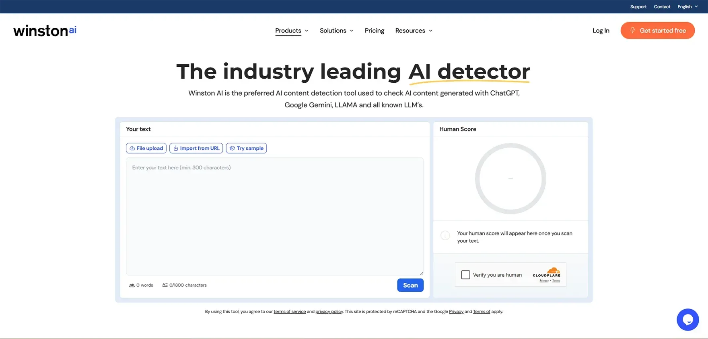Click the Get started free button
Screen dimensions: 708x339
tap(657, 31)
